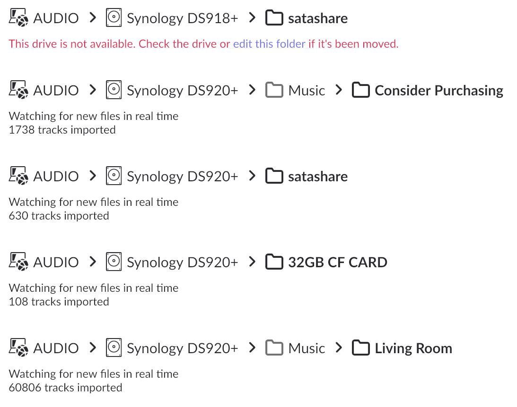Click the '630 tracks imported' status text
The height and width of the screenshot is (407, 517).
point(59,216)
